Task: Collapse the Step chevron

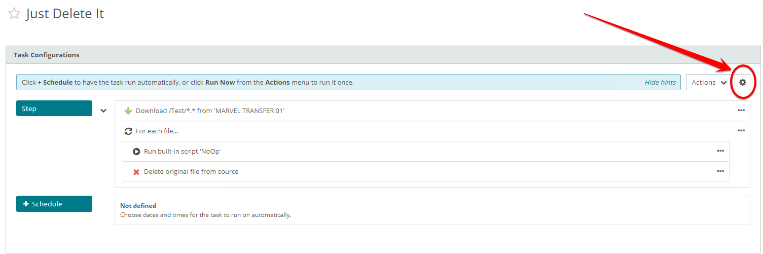Action: tap(103, 111)
